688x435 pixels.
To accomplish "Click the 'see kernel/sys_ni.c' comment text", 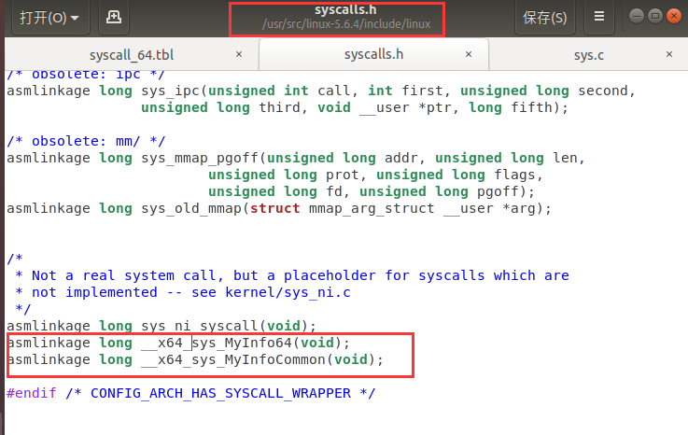I will pyautogui.click(x=271, y=293).
